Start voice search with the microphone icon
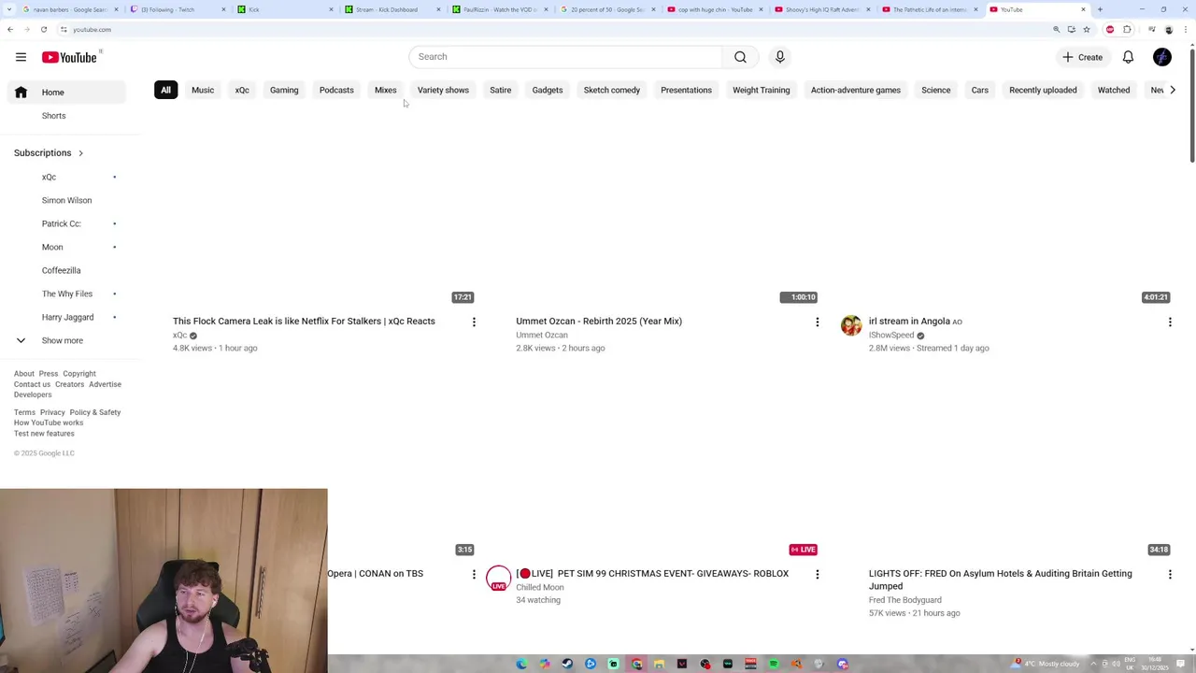 pyautogui.click(x=780, y=57)
